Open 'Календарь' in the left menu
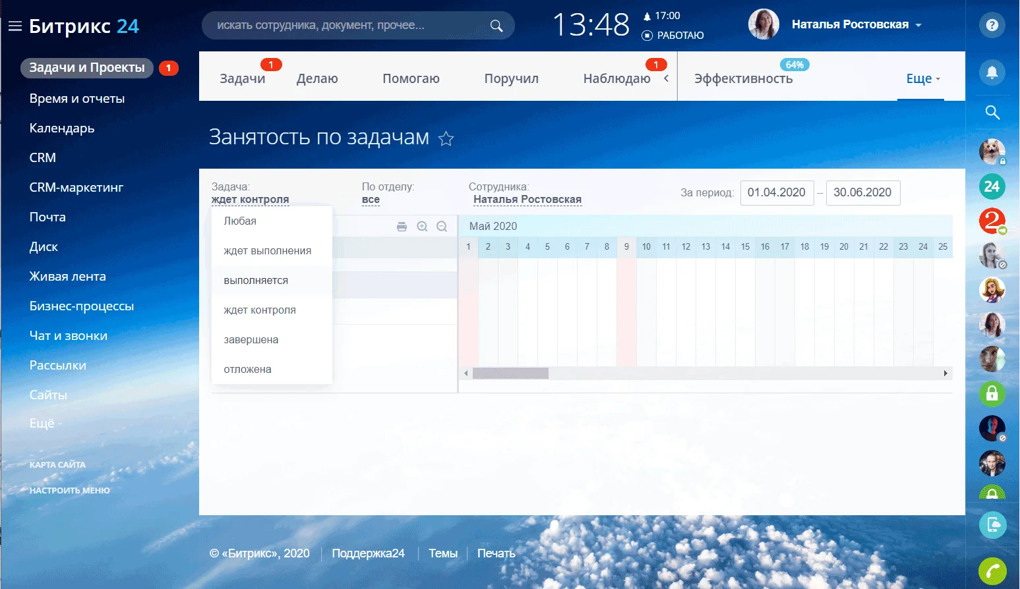Image resolution: width=1020 pixels, height=589 pixels. pyautogui.click(x=62, y=128)
